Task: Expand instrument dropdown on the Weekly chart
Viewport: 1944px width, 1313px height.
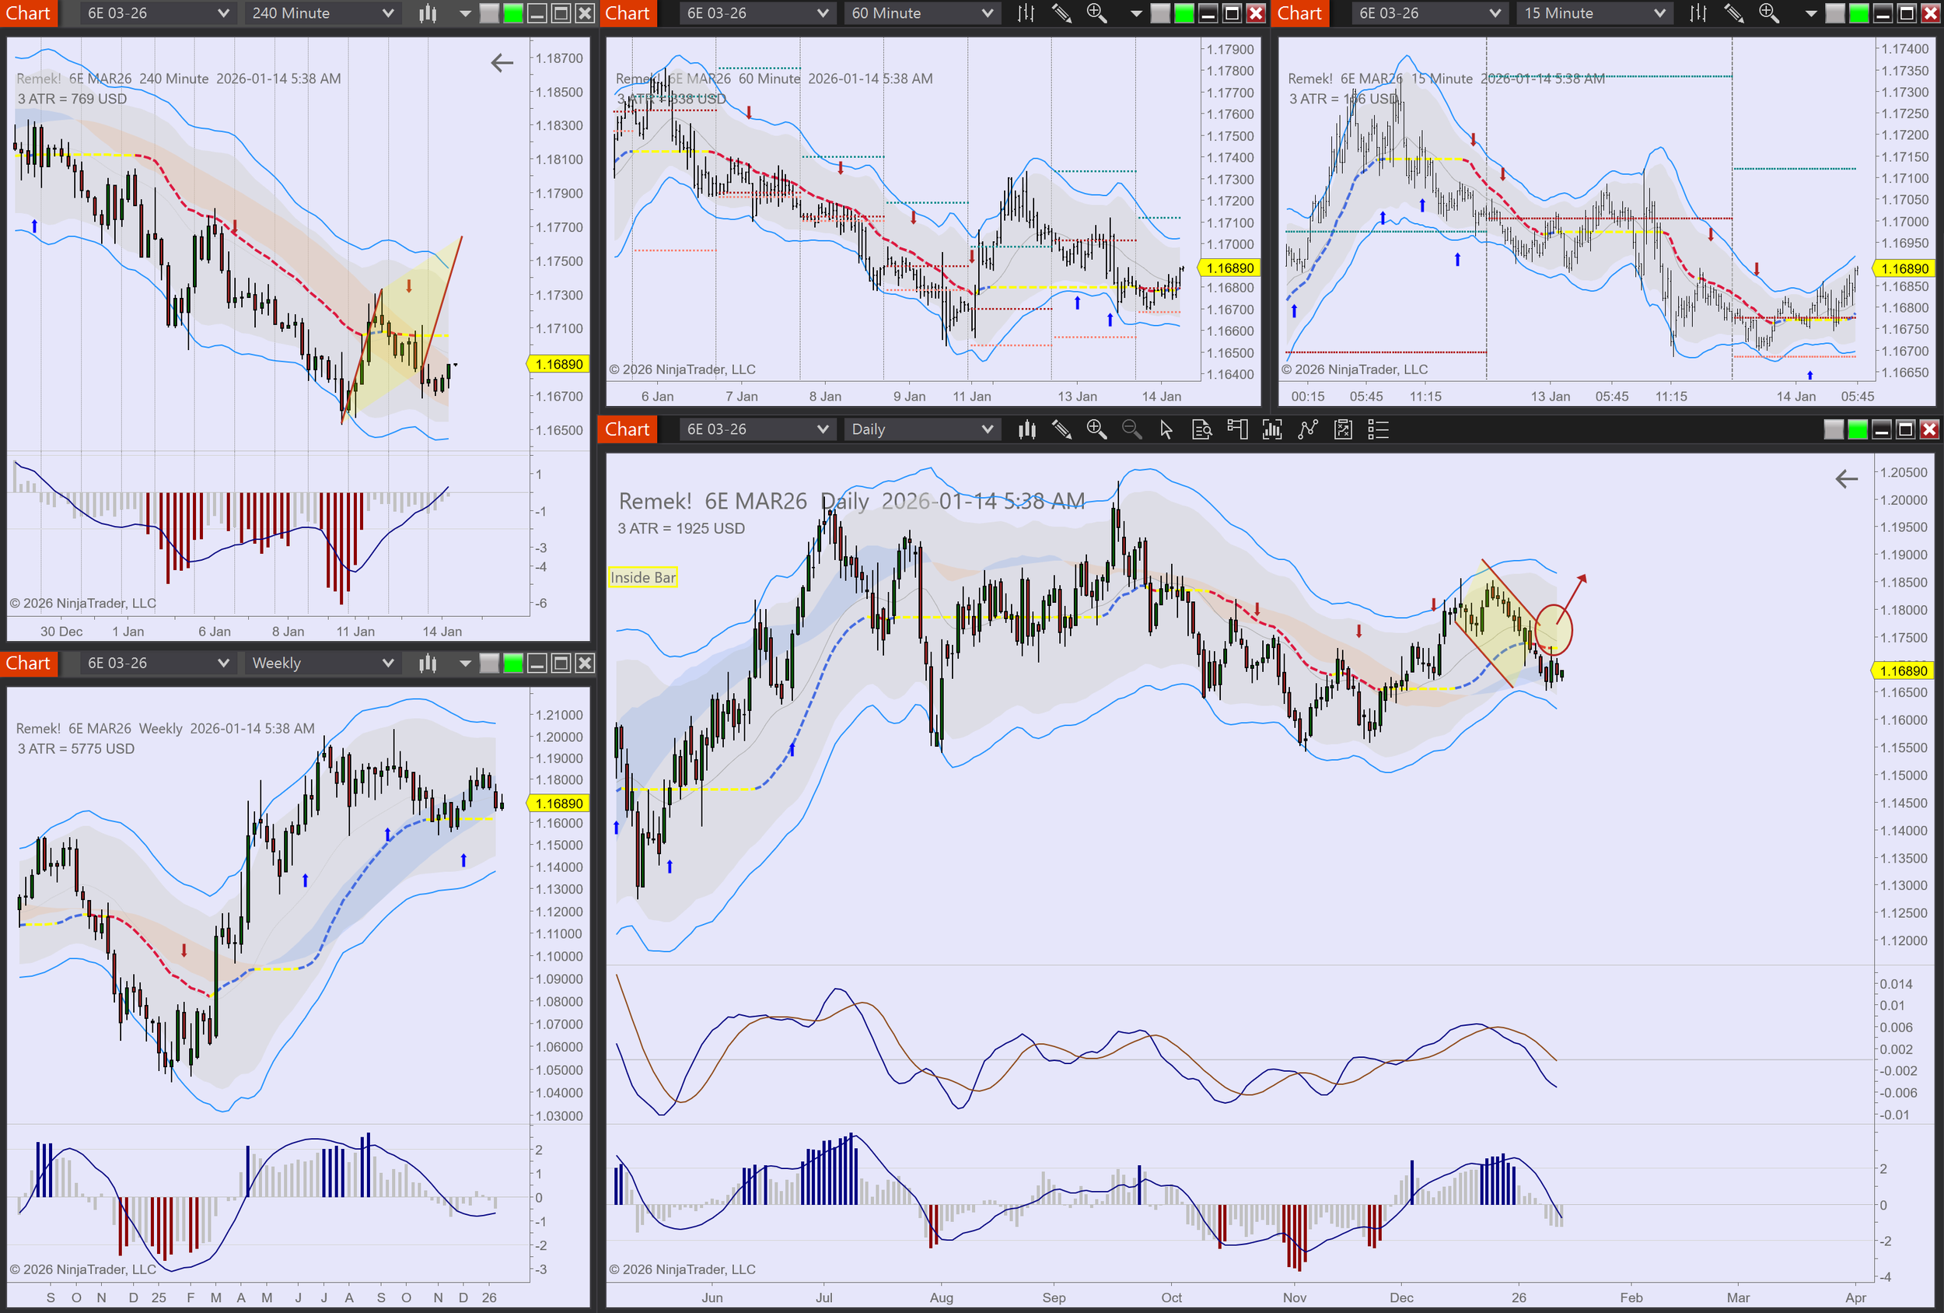Action: [223, 663]
